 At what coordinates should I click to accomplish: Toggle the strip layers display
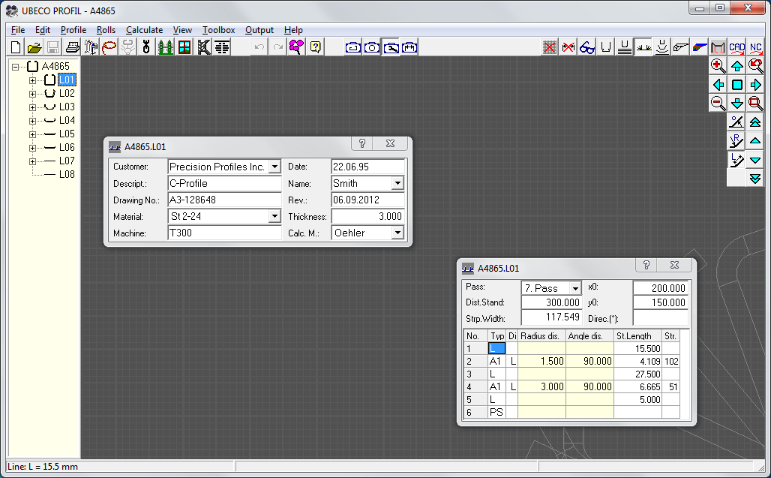pos(625,47)
